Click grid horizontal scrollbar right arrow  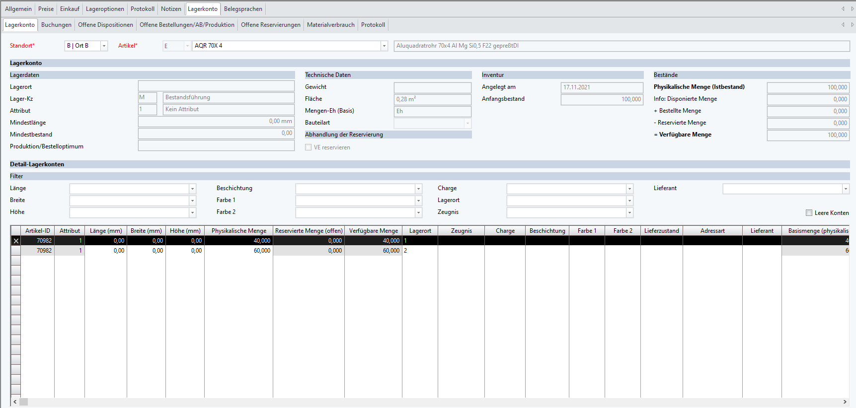[845, 402]
